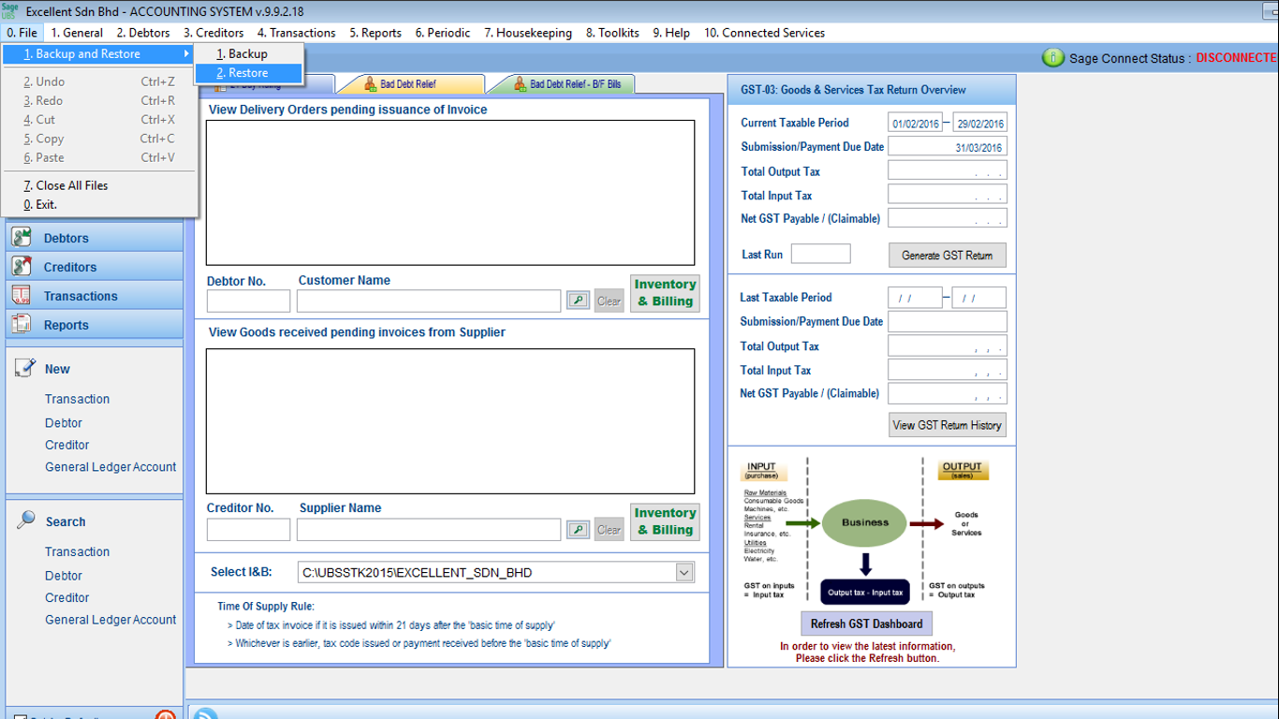1279x719 pixels.
Task: Click Debtor link under New
Action: click(64, 423)
